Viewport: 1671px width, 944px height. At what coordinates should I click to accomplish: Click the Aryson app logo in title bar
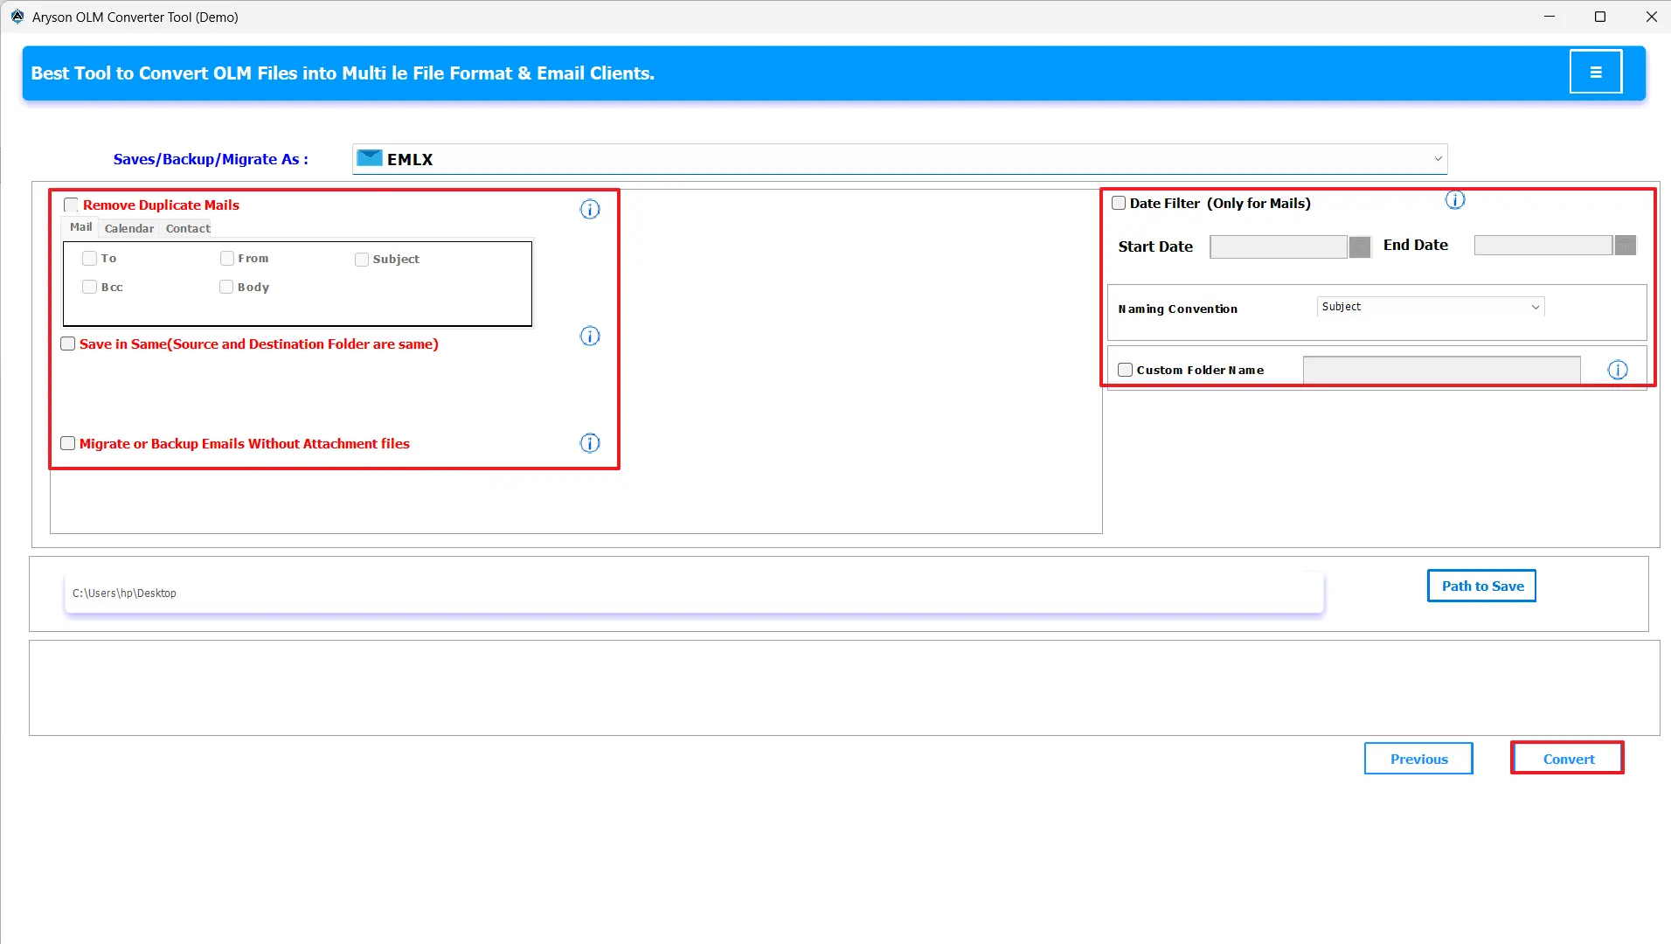(x=17, y=17)
